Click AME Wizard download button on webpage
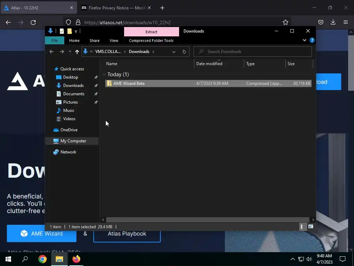 tap(41, 233)
